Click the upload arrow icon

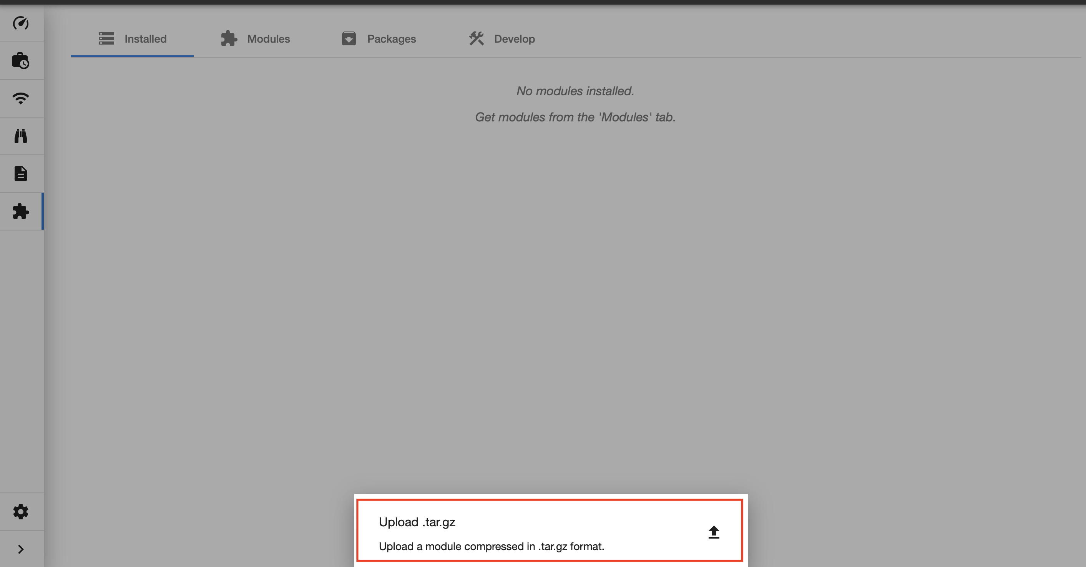coord(713,532)
